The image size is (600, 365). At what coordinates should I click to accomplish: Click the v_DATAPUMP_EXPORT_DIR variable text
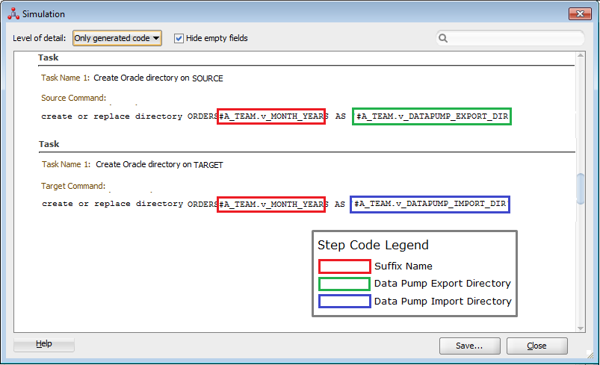click(x=432, y=116)
